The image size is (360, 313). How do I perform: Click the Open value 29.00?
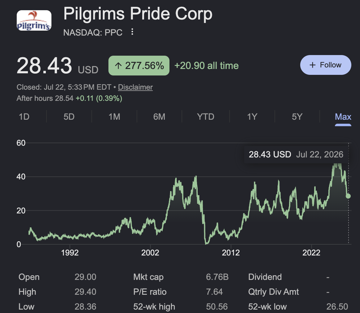[86, 277]
